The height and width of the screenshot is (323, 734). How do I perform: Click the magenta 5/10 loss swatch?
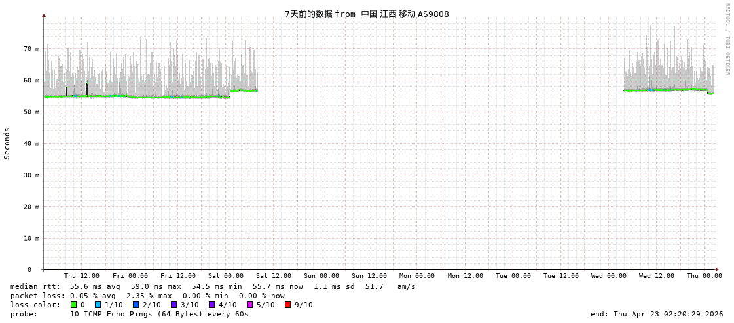(x=249, y=305)
